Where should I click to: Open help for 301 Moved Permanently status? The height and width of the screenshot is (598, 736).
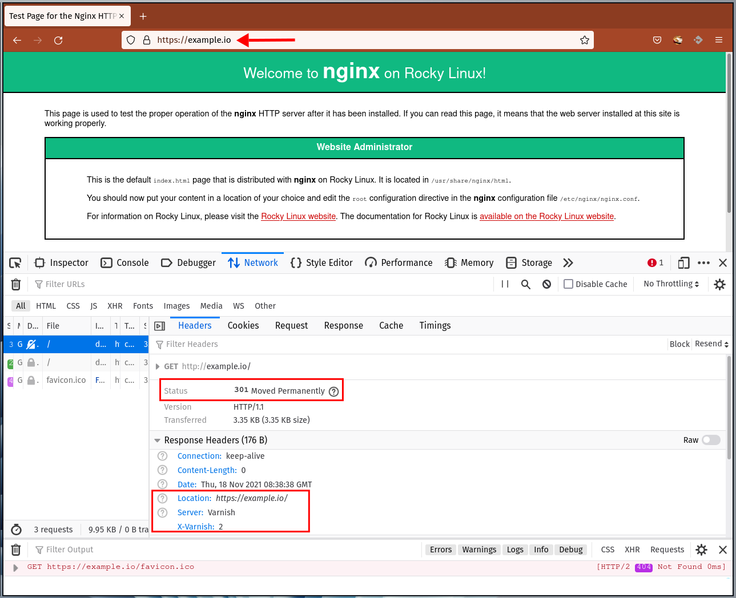tap(334, 391)
